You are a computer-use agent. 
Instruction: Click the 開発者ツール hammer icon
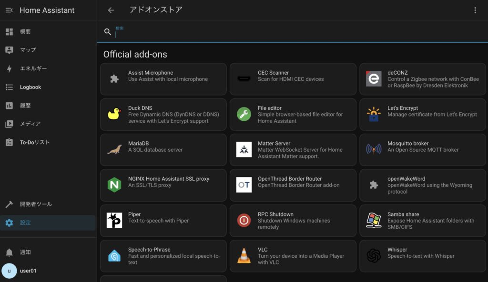click(9, 204)
